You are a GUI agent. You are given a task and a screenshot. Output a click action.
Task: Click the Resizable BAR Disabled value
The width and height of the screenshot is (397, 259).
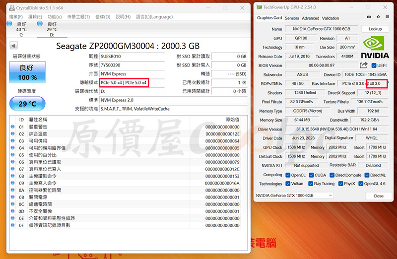click(x=373, y=165)
